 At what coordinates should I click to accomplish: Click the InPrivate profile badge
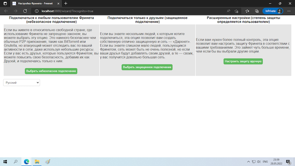point(273,11)
